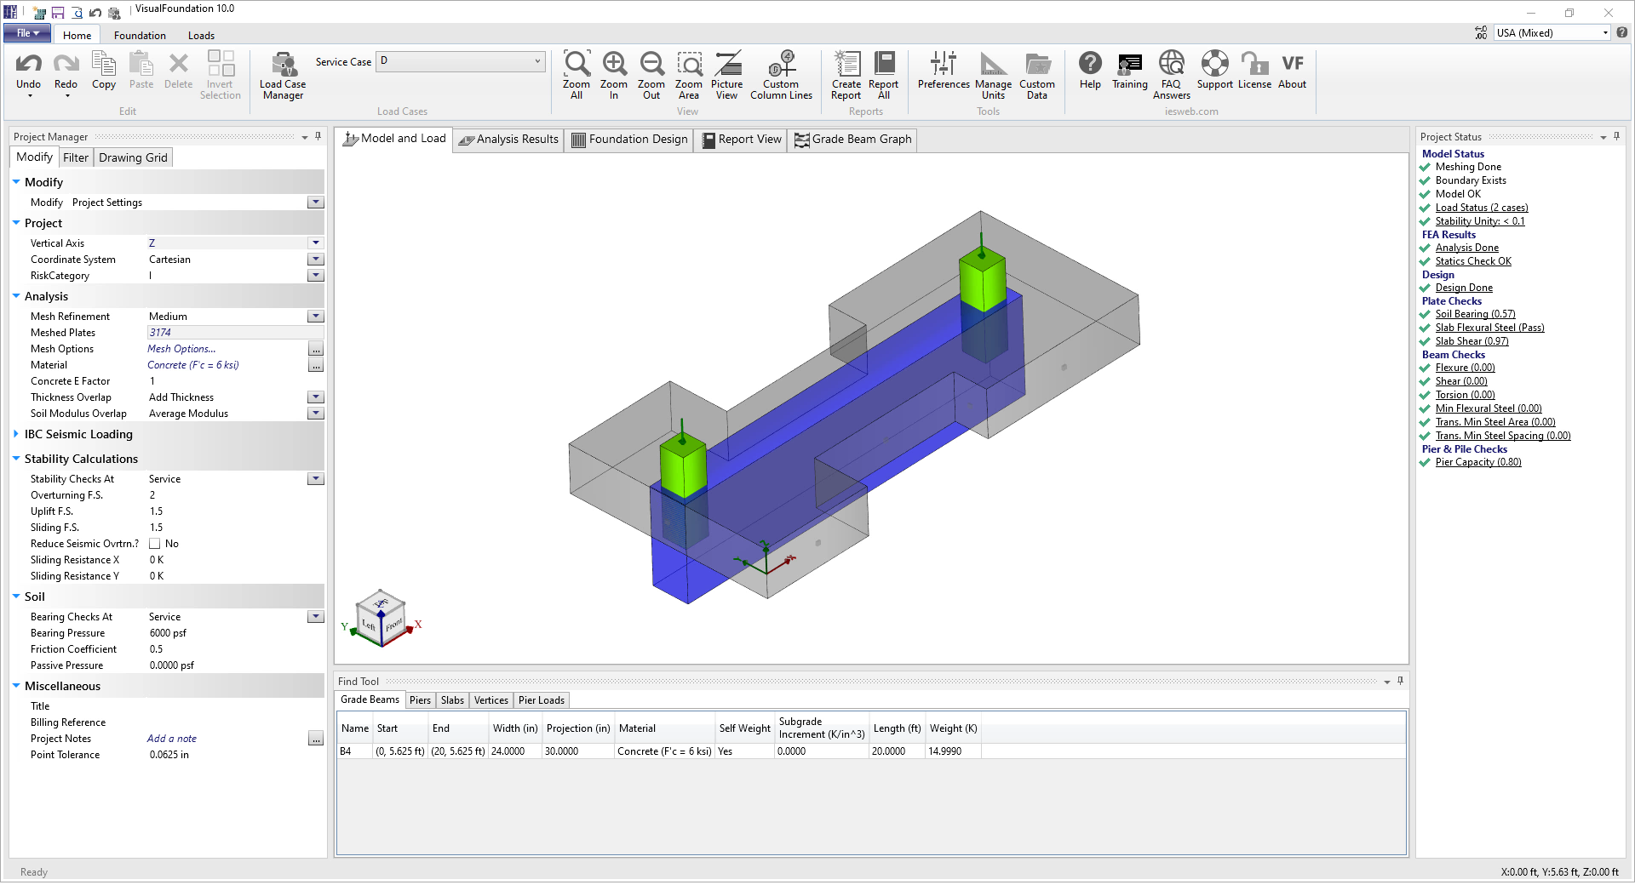Toggle Reduce Seismic Ovrtrn checkbox
1635x885 pixels.
coord(155,544)
